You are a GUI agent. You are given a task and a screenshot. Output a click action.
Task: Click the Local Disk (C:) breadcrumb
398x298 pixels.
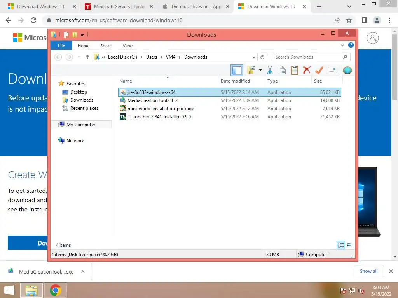[x=122, y=57]
